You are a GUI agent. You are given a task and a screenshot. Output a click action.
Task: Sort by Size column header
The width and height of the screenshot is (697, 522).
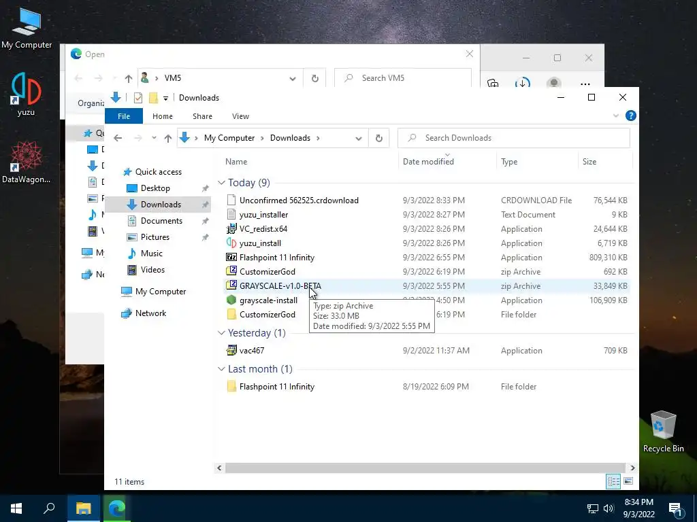point(589,162)
